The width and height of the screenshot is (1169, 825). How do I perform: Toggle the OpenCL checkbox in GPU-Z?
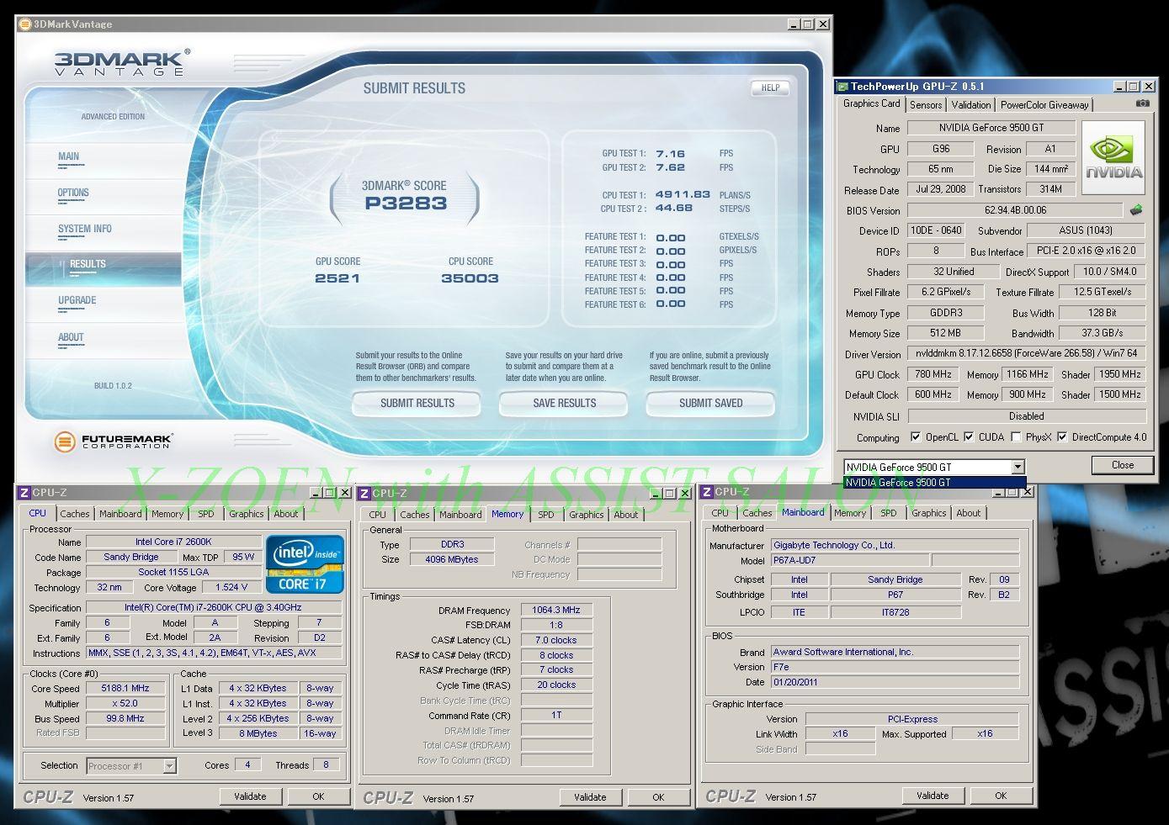[x=916, y=437]
